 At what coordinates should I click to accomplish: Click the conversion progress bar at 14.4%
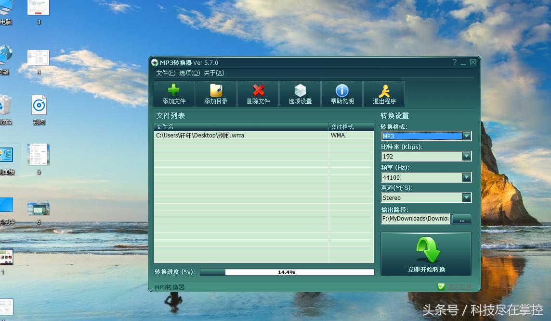(287, 272)
